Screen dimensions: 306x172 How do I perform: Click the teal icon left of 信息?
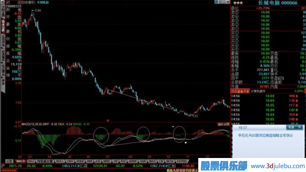point(216,2)
